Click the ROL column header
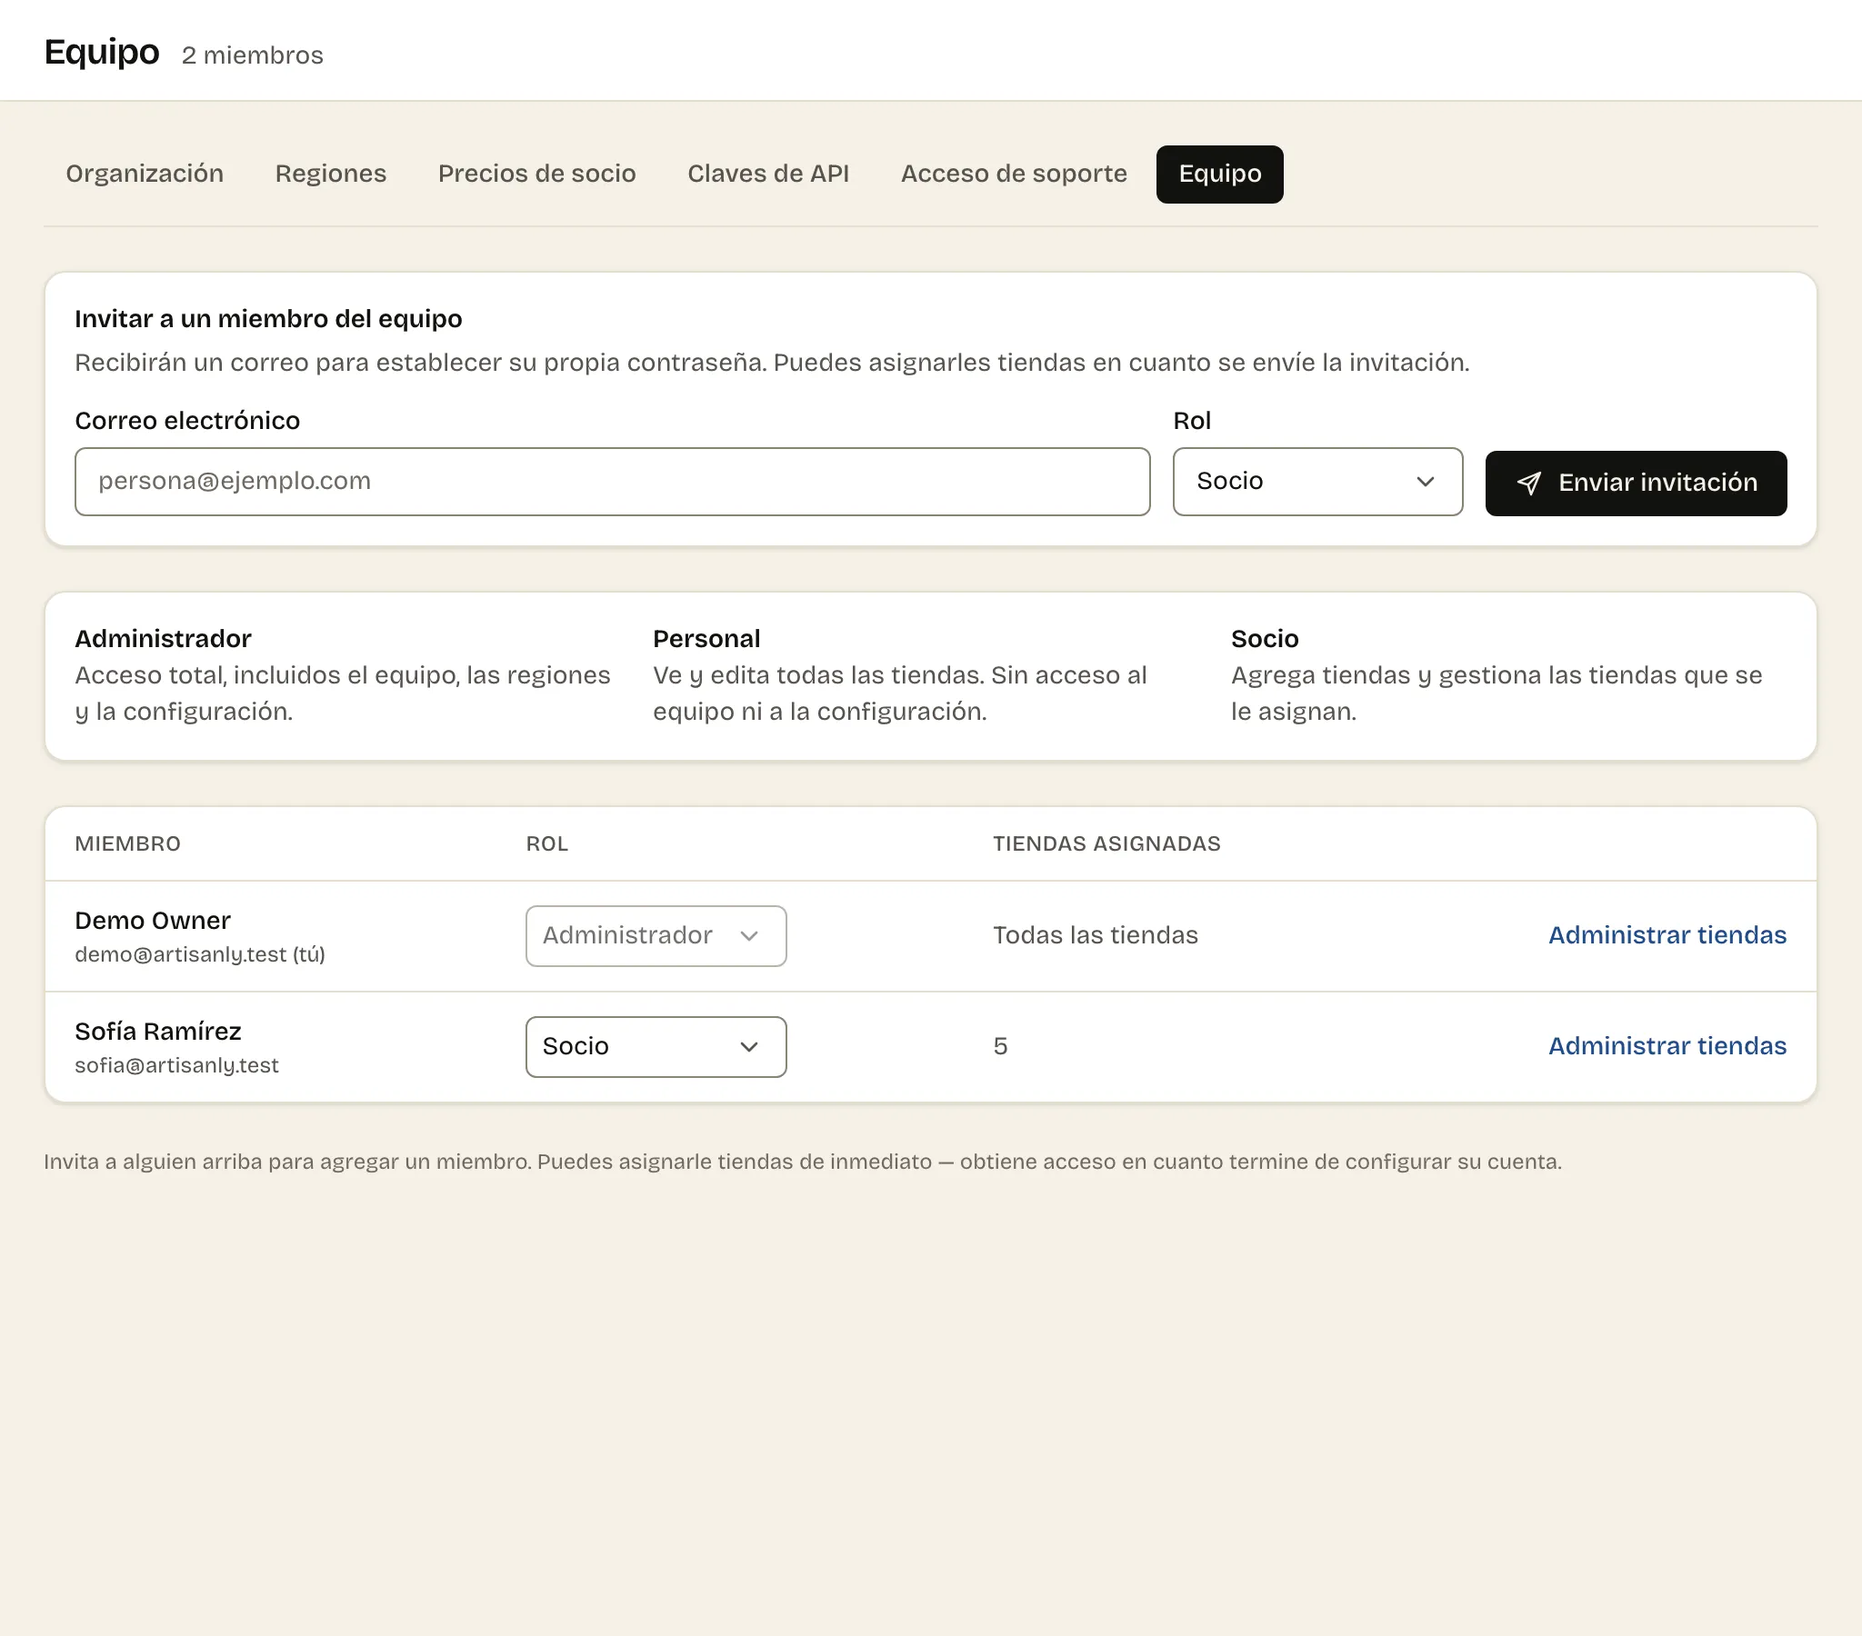This screenshot has height=1636, width=1862. [x=546, y=843]
